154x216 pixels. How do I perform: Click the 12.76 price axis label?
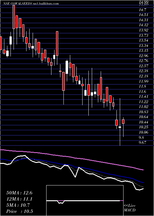(x=143, y=61)
